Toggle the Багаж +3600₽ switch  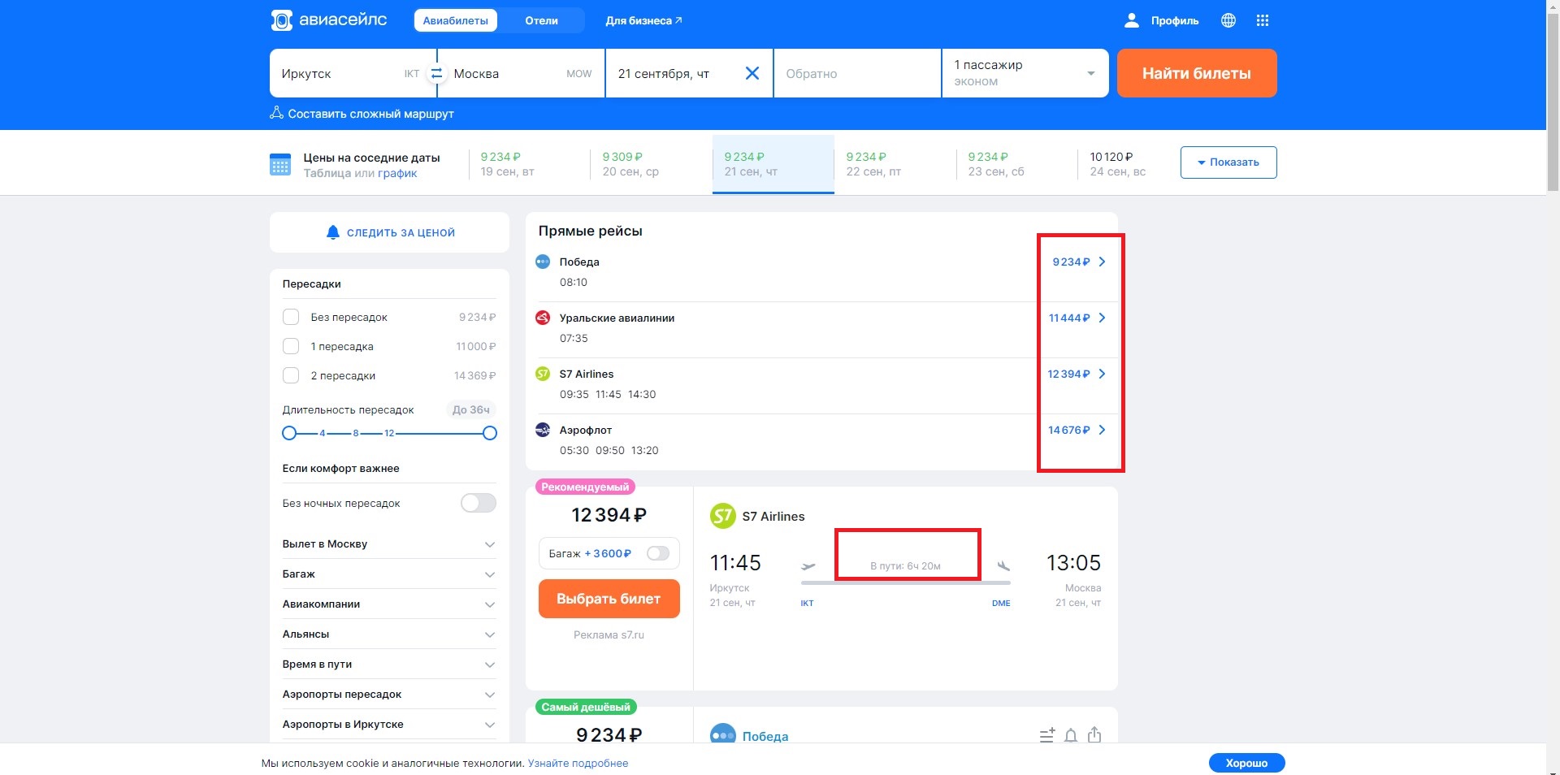coord(658,553)
